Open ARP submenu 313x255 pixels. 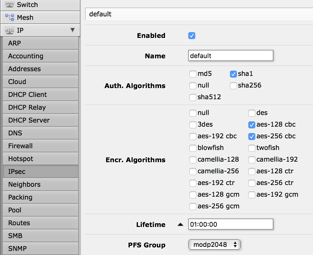(x=41, y=43)
